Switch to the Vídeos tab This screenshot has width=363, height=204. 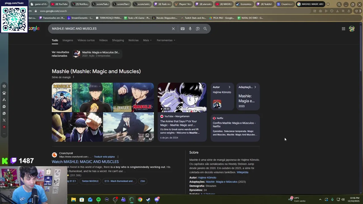(103, 40)
